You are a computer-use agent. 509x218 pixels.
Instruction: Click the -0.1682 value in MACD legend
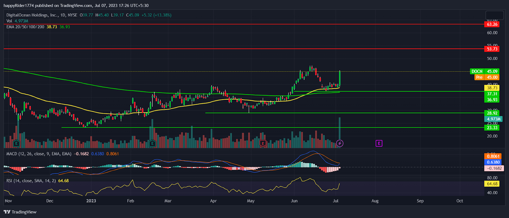tap(81, 154)
